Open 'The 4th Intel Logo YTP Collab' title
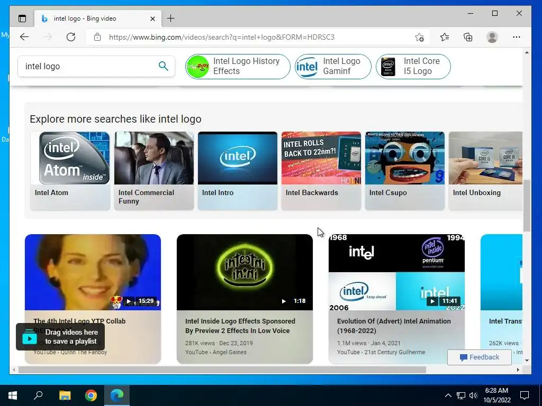Image resolution: width=542 pixels, height=406 pixels. [x=79, y=321]
